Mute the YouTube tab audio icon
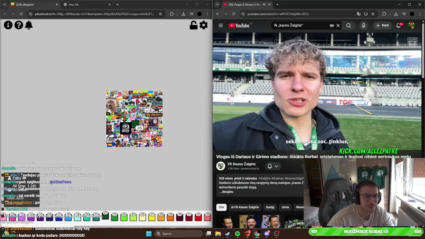 pyautogui.click(x=264, y=4)
